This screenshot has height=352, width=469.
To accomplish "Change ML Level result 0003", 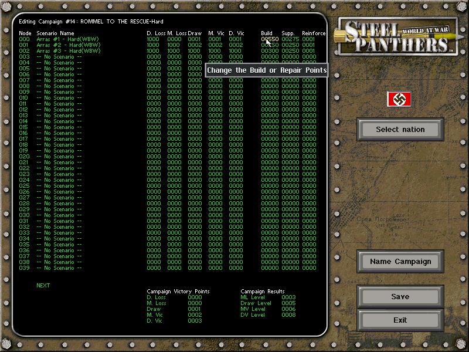I will click(288, 297).
